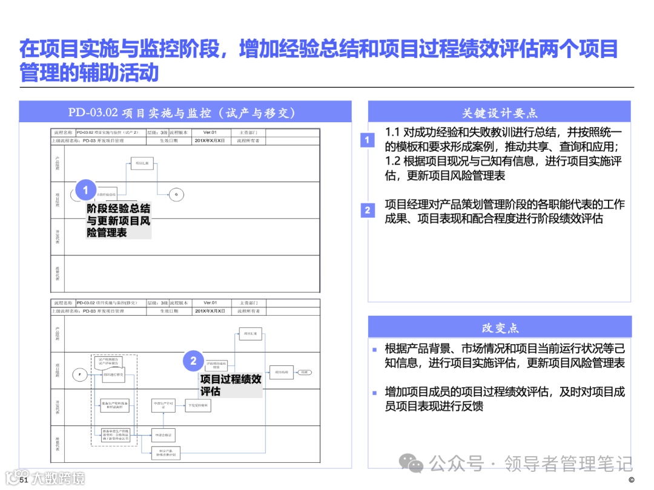
Task: Click 主责部门 cell in upper table
Action: point(248,132)
